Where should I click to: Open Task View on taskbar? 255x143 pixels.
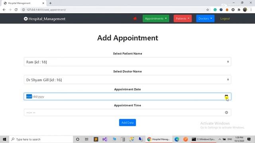[86, 139]
